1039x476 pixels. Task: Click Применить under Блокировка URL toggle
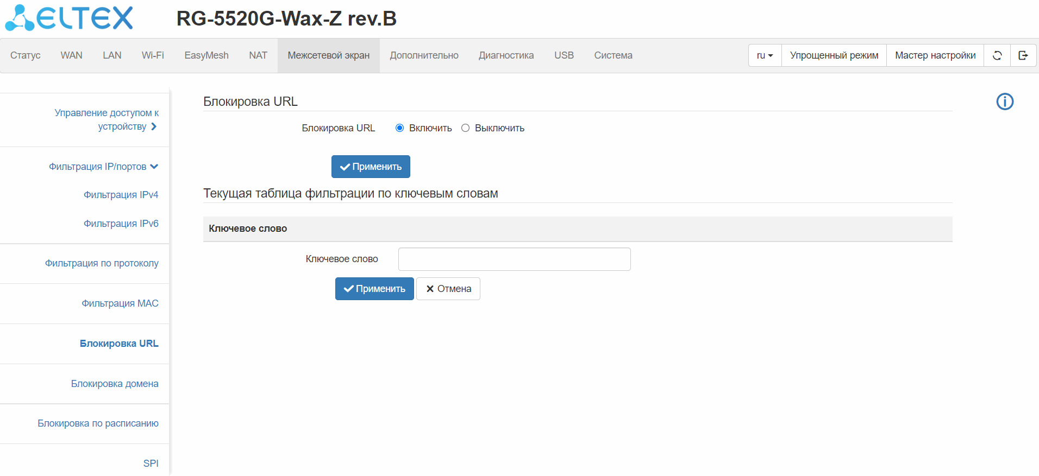pos(371,167)
